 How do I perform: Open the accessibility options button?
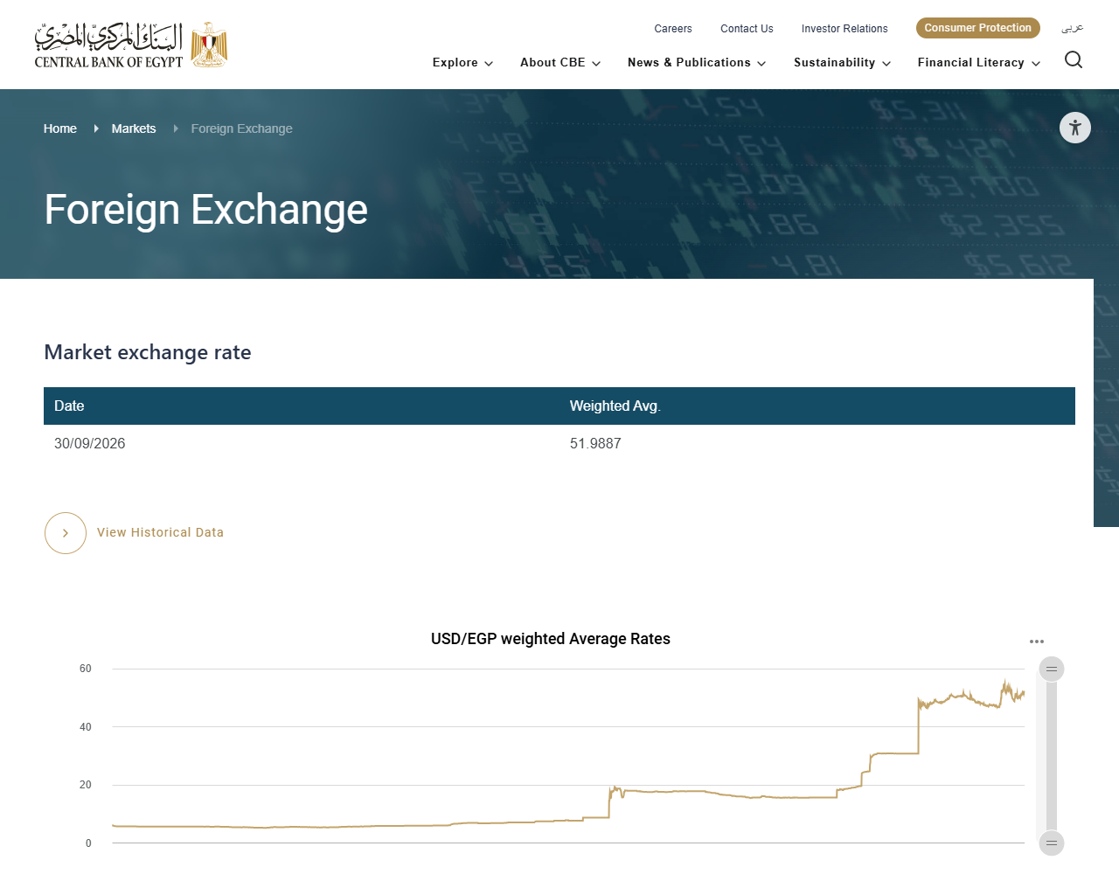point(1075,128)
